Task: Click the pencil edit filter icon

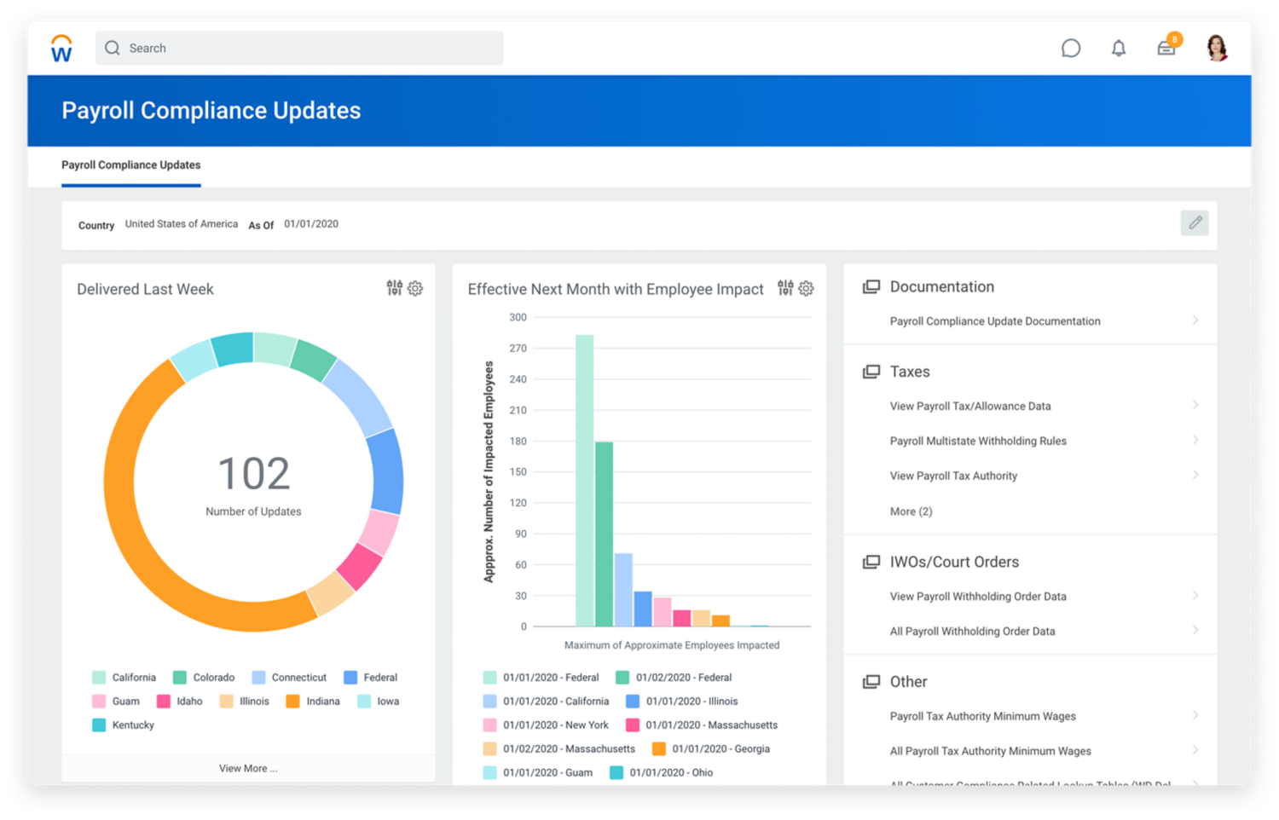Action: (1195, 223)
